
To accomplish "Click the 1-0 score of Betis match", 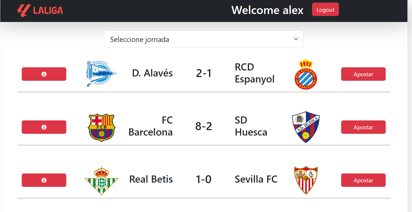I will [203, 179].
